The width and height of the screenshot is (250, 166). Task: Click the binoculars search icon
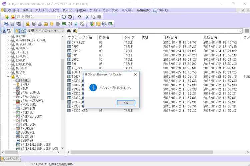click(69, 31)
